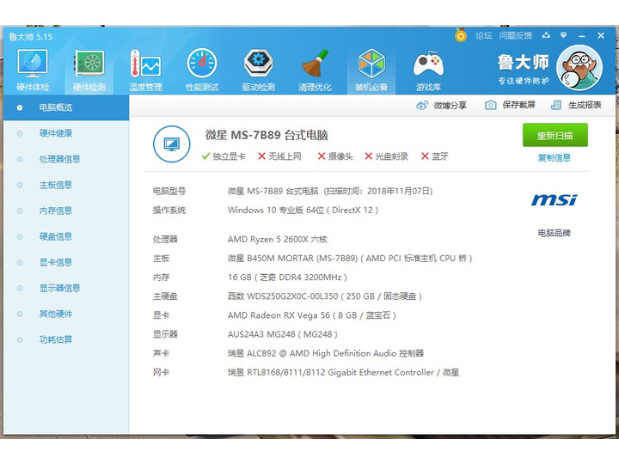Select 其他硬件 in sidebar
The image size is (619, 464).
pyautogui.click(x=56, y=314)
